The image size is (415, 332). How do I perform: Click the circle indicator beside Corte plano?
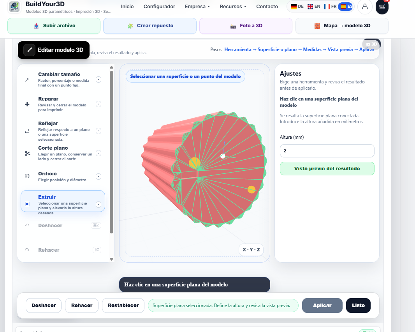click(98, 153)
